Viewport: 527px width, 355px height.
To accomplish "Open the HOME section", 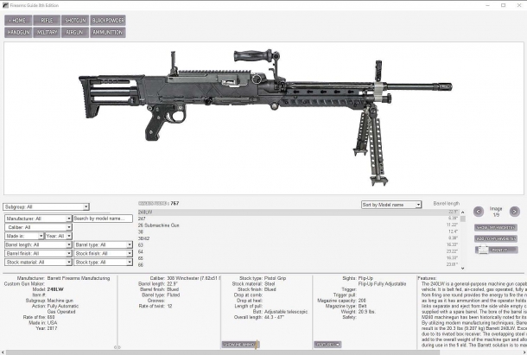I will [x=18, y=21].
